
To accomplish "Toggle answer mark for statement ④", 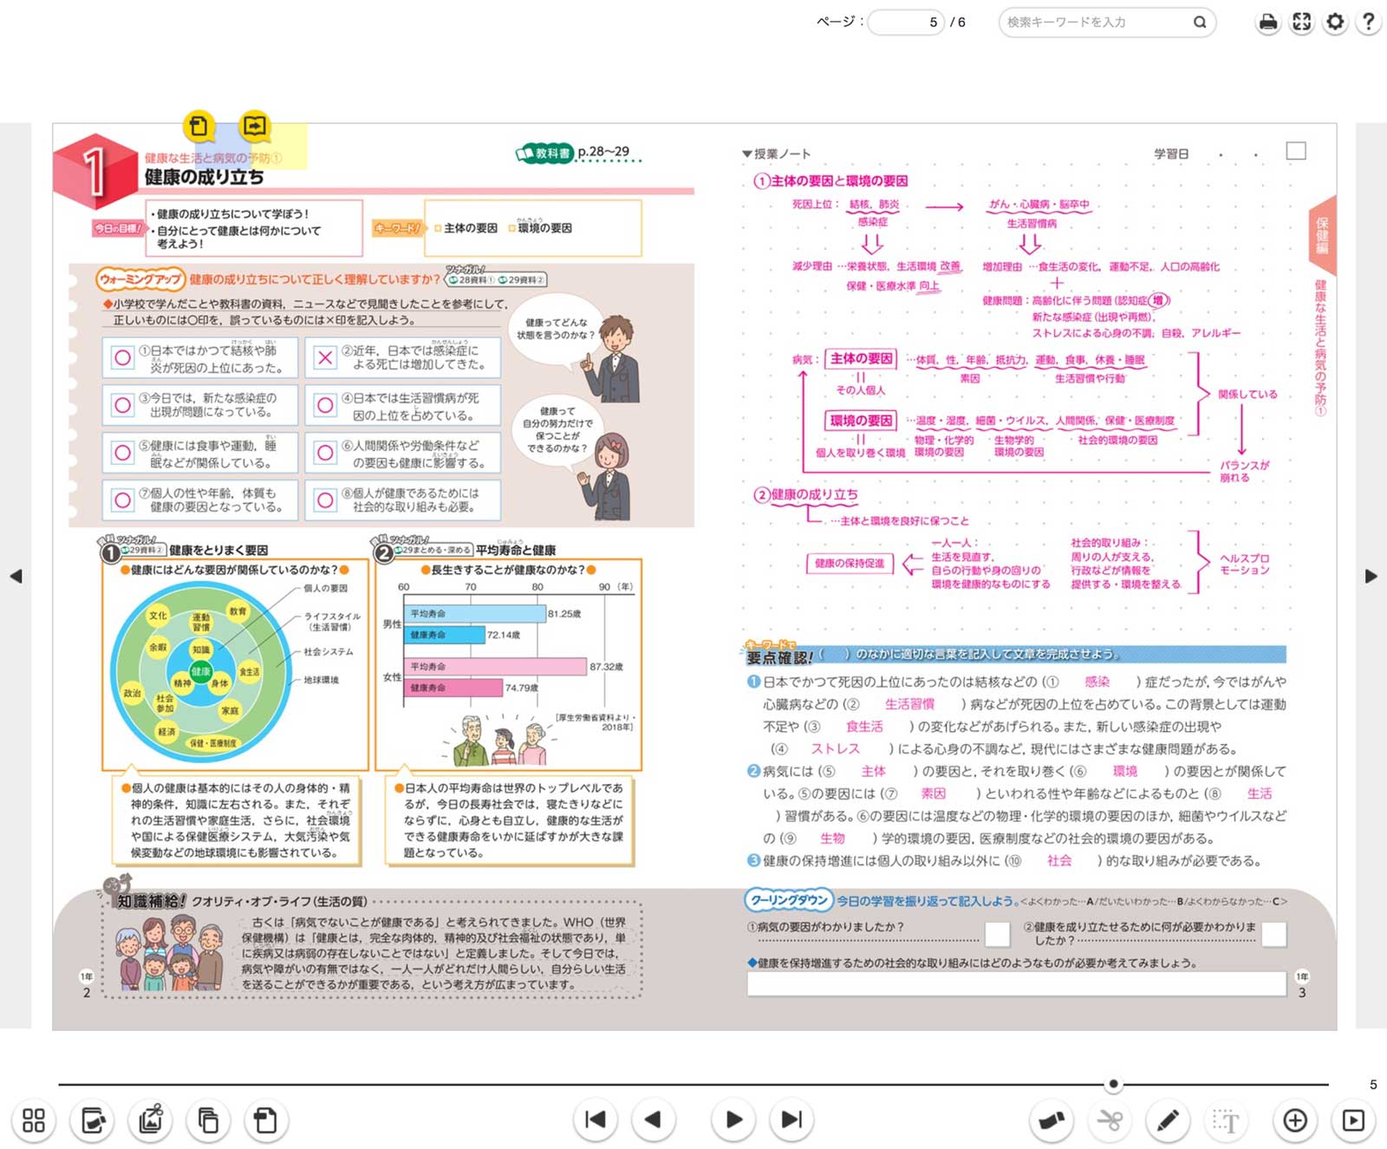I will click(x=325, y=405).
